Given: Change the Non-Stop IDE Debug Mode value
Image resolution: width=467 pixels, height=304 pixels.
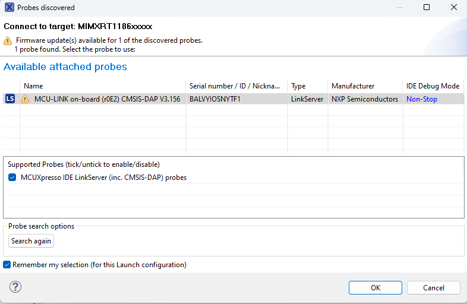Looking at the screenshot, I should pyautogui.click(x=421, y=99).
